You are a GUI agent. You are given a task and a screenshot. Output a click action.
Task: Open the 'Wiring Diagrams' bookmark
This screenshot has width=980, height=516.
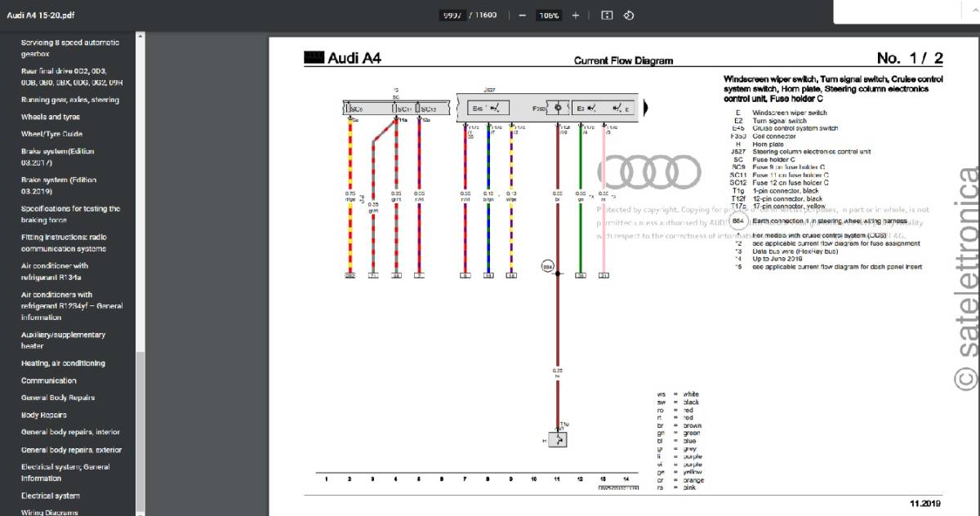tap(50, 512)
